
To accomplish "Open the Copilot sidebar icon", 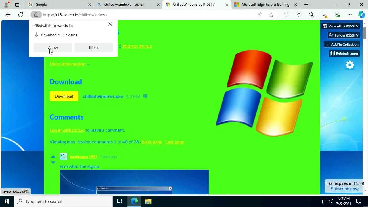I will [x=361, y=15].
